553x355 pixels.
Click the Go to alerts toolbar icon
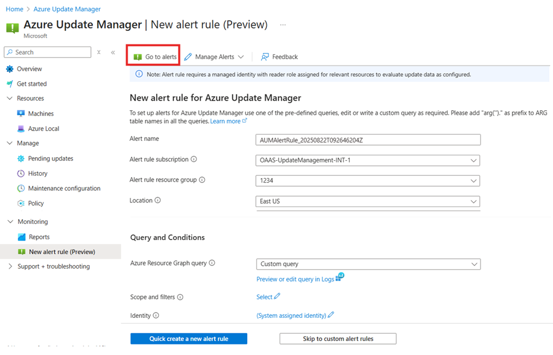click(x=138, y=57)
